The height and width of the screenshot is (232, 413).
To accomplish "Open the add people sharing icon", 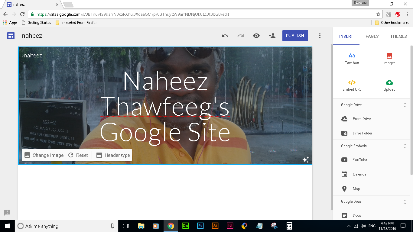I will [272, 35].
